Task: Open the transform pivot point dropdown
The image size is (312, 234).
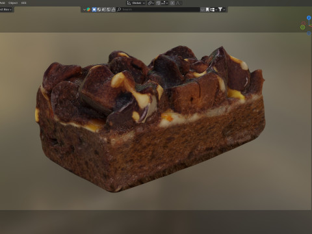Action: [151, 3]
